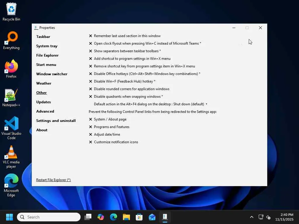Open the About section

tap(42, 130)
